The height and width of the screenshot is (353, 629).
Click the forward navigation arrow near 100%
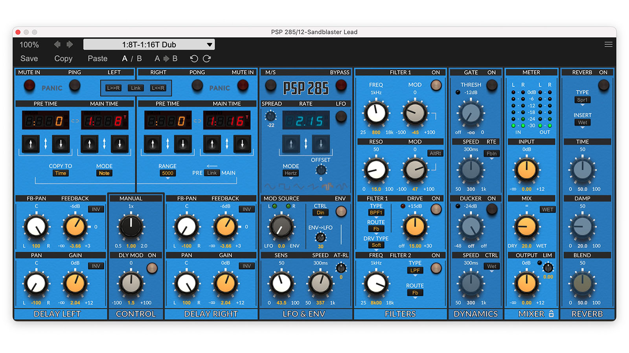pyautogui.click(x=70, y=44)
